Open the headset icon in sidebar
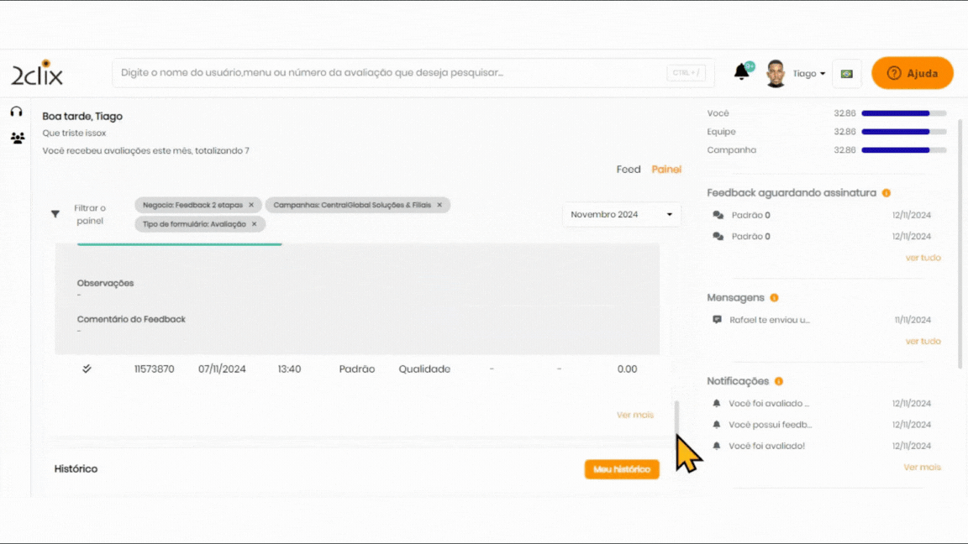This screenshot has height=544, width=968. click(16, 112)
